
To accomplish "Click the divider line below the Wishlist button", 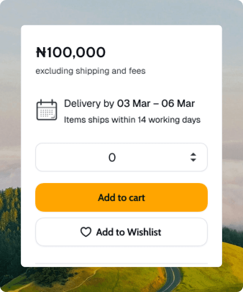I will (x=121, y=263).
